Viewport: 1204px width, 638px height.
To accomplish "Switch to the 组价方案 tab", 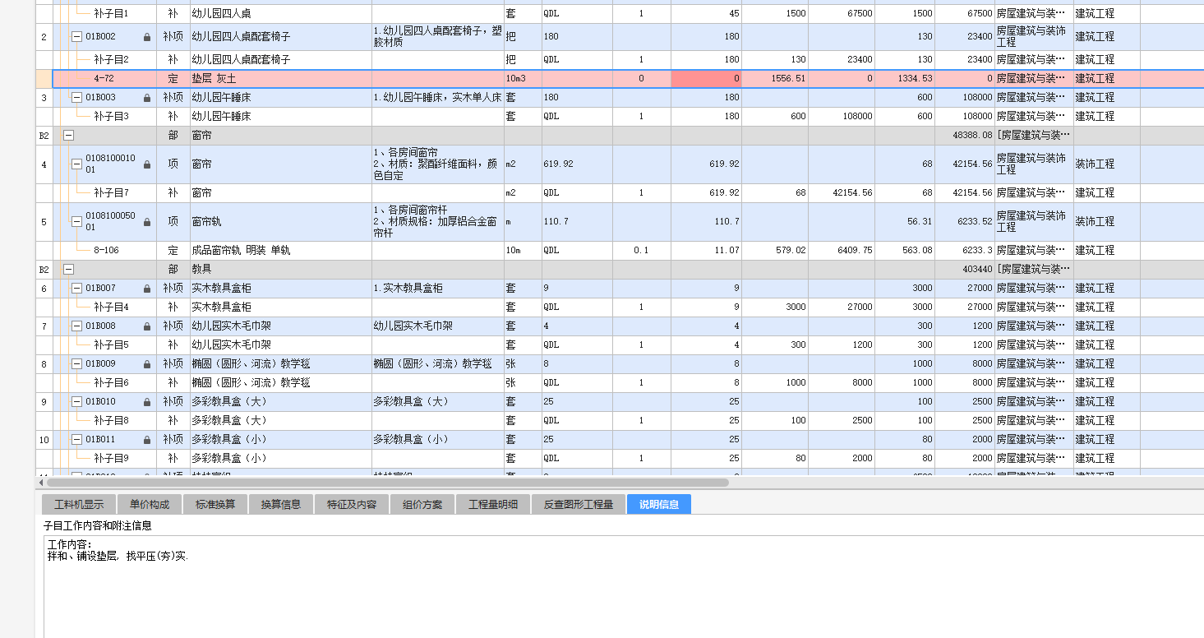I will point(422,504).
